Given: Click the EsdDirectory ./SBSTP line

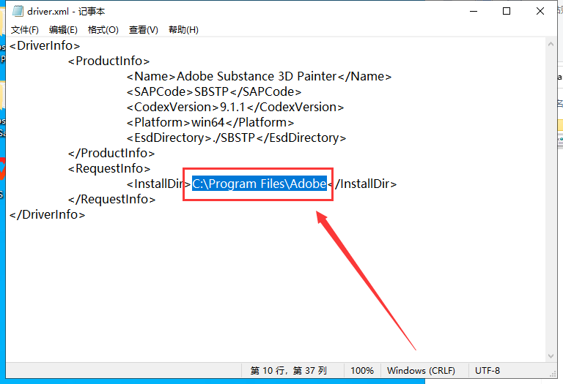Looking at the screenshot, I should click(236, 138).
